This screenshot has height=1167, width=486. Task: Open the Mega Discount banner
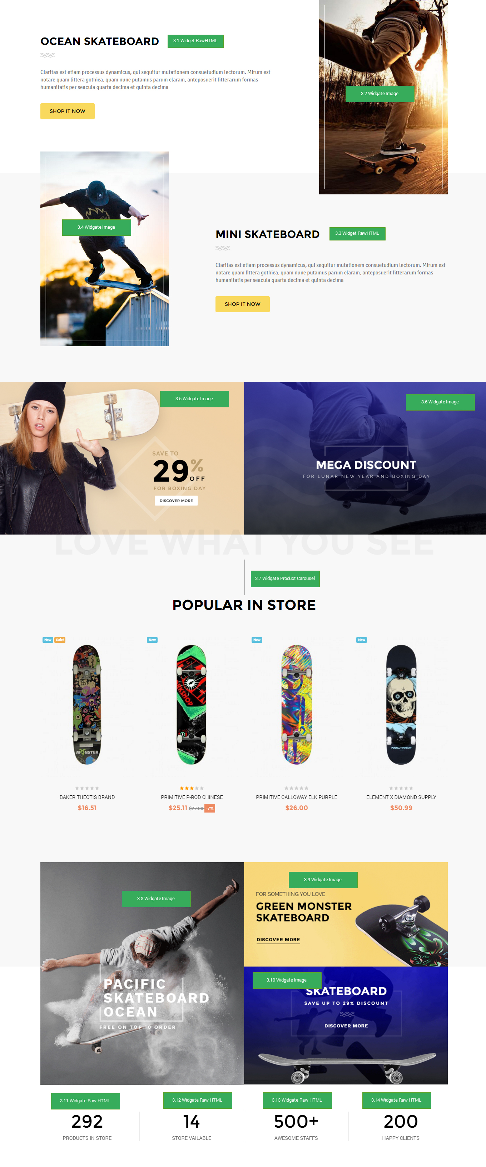pos(365,458)
